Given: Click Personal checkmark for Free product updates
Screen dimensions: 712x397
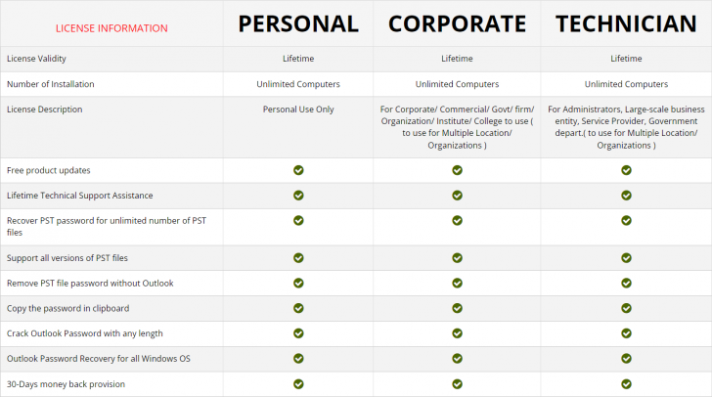Looking at the screenshot, I should [298, 170].
